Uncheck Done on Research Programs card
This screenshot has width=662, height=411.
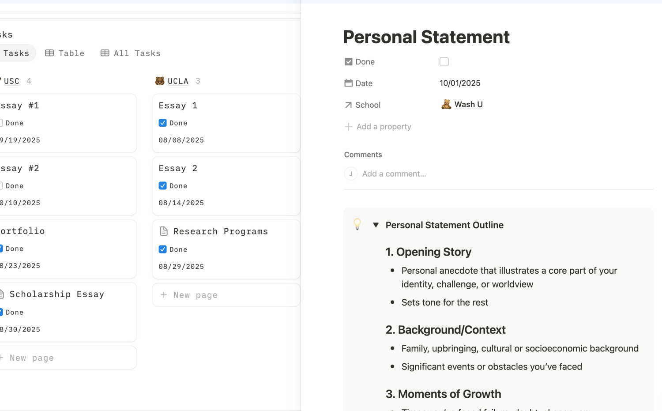163,249
